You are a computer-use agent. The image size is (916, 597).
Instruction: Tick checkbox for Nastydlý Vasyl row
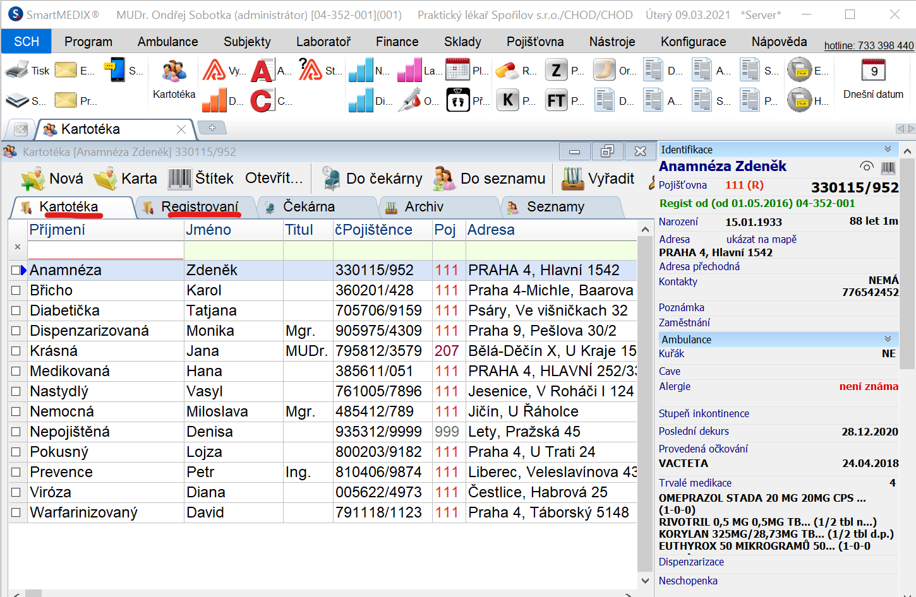(x=16, y=391)
